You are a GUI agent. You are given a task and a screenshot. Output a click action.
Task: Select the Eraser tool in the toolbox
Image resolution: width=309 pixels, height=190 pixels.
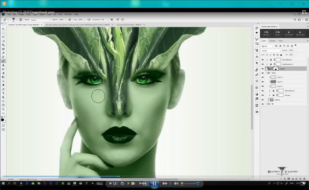[3, 73]
